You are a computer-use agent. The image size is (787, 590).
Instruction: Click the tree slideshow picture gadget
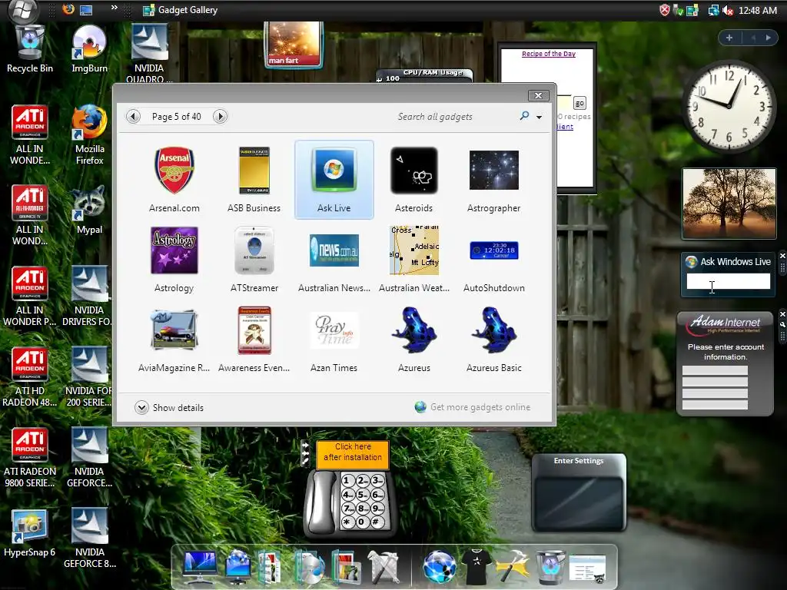(x=729, y=203)
